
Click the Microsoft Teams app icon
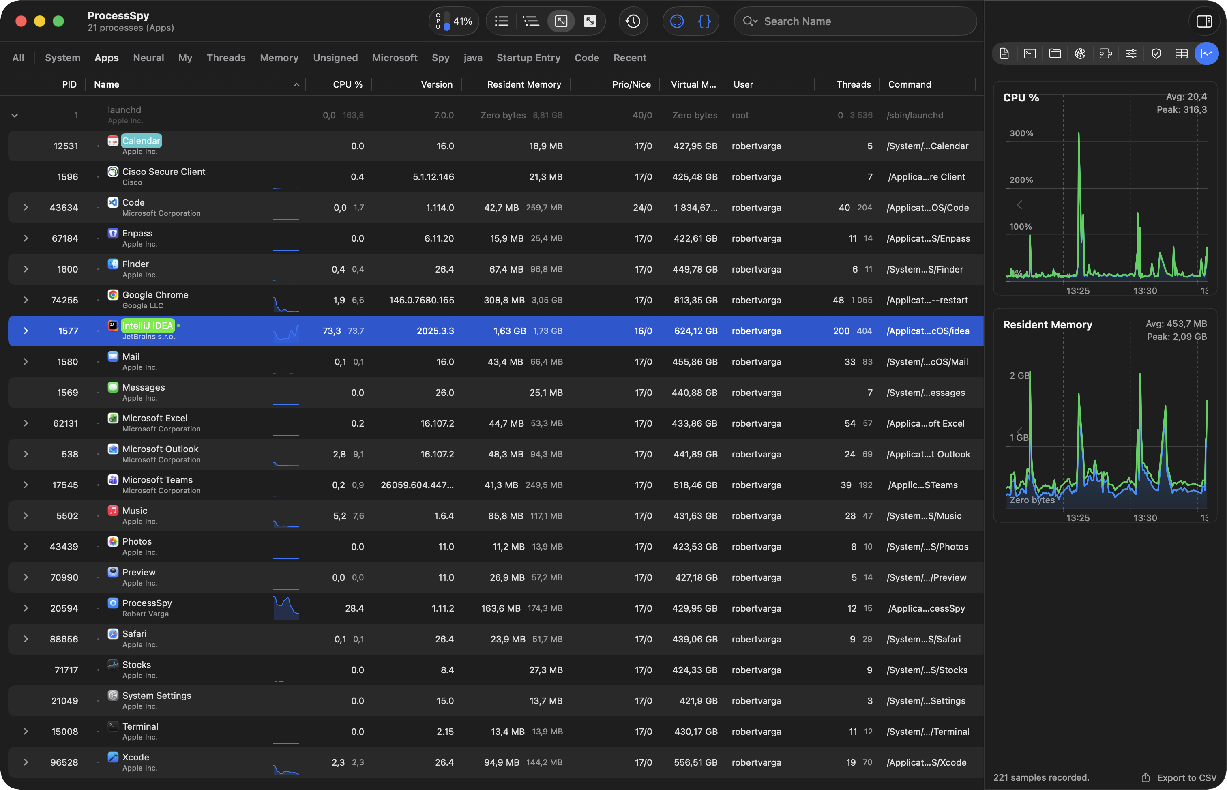[113, 480]
